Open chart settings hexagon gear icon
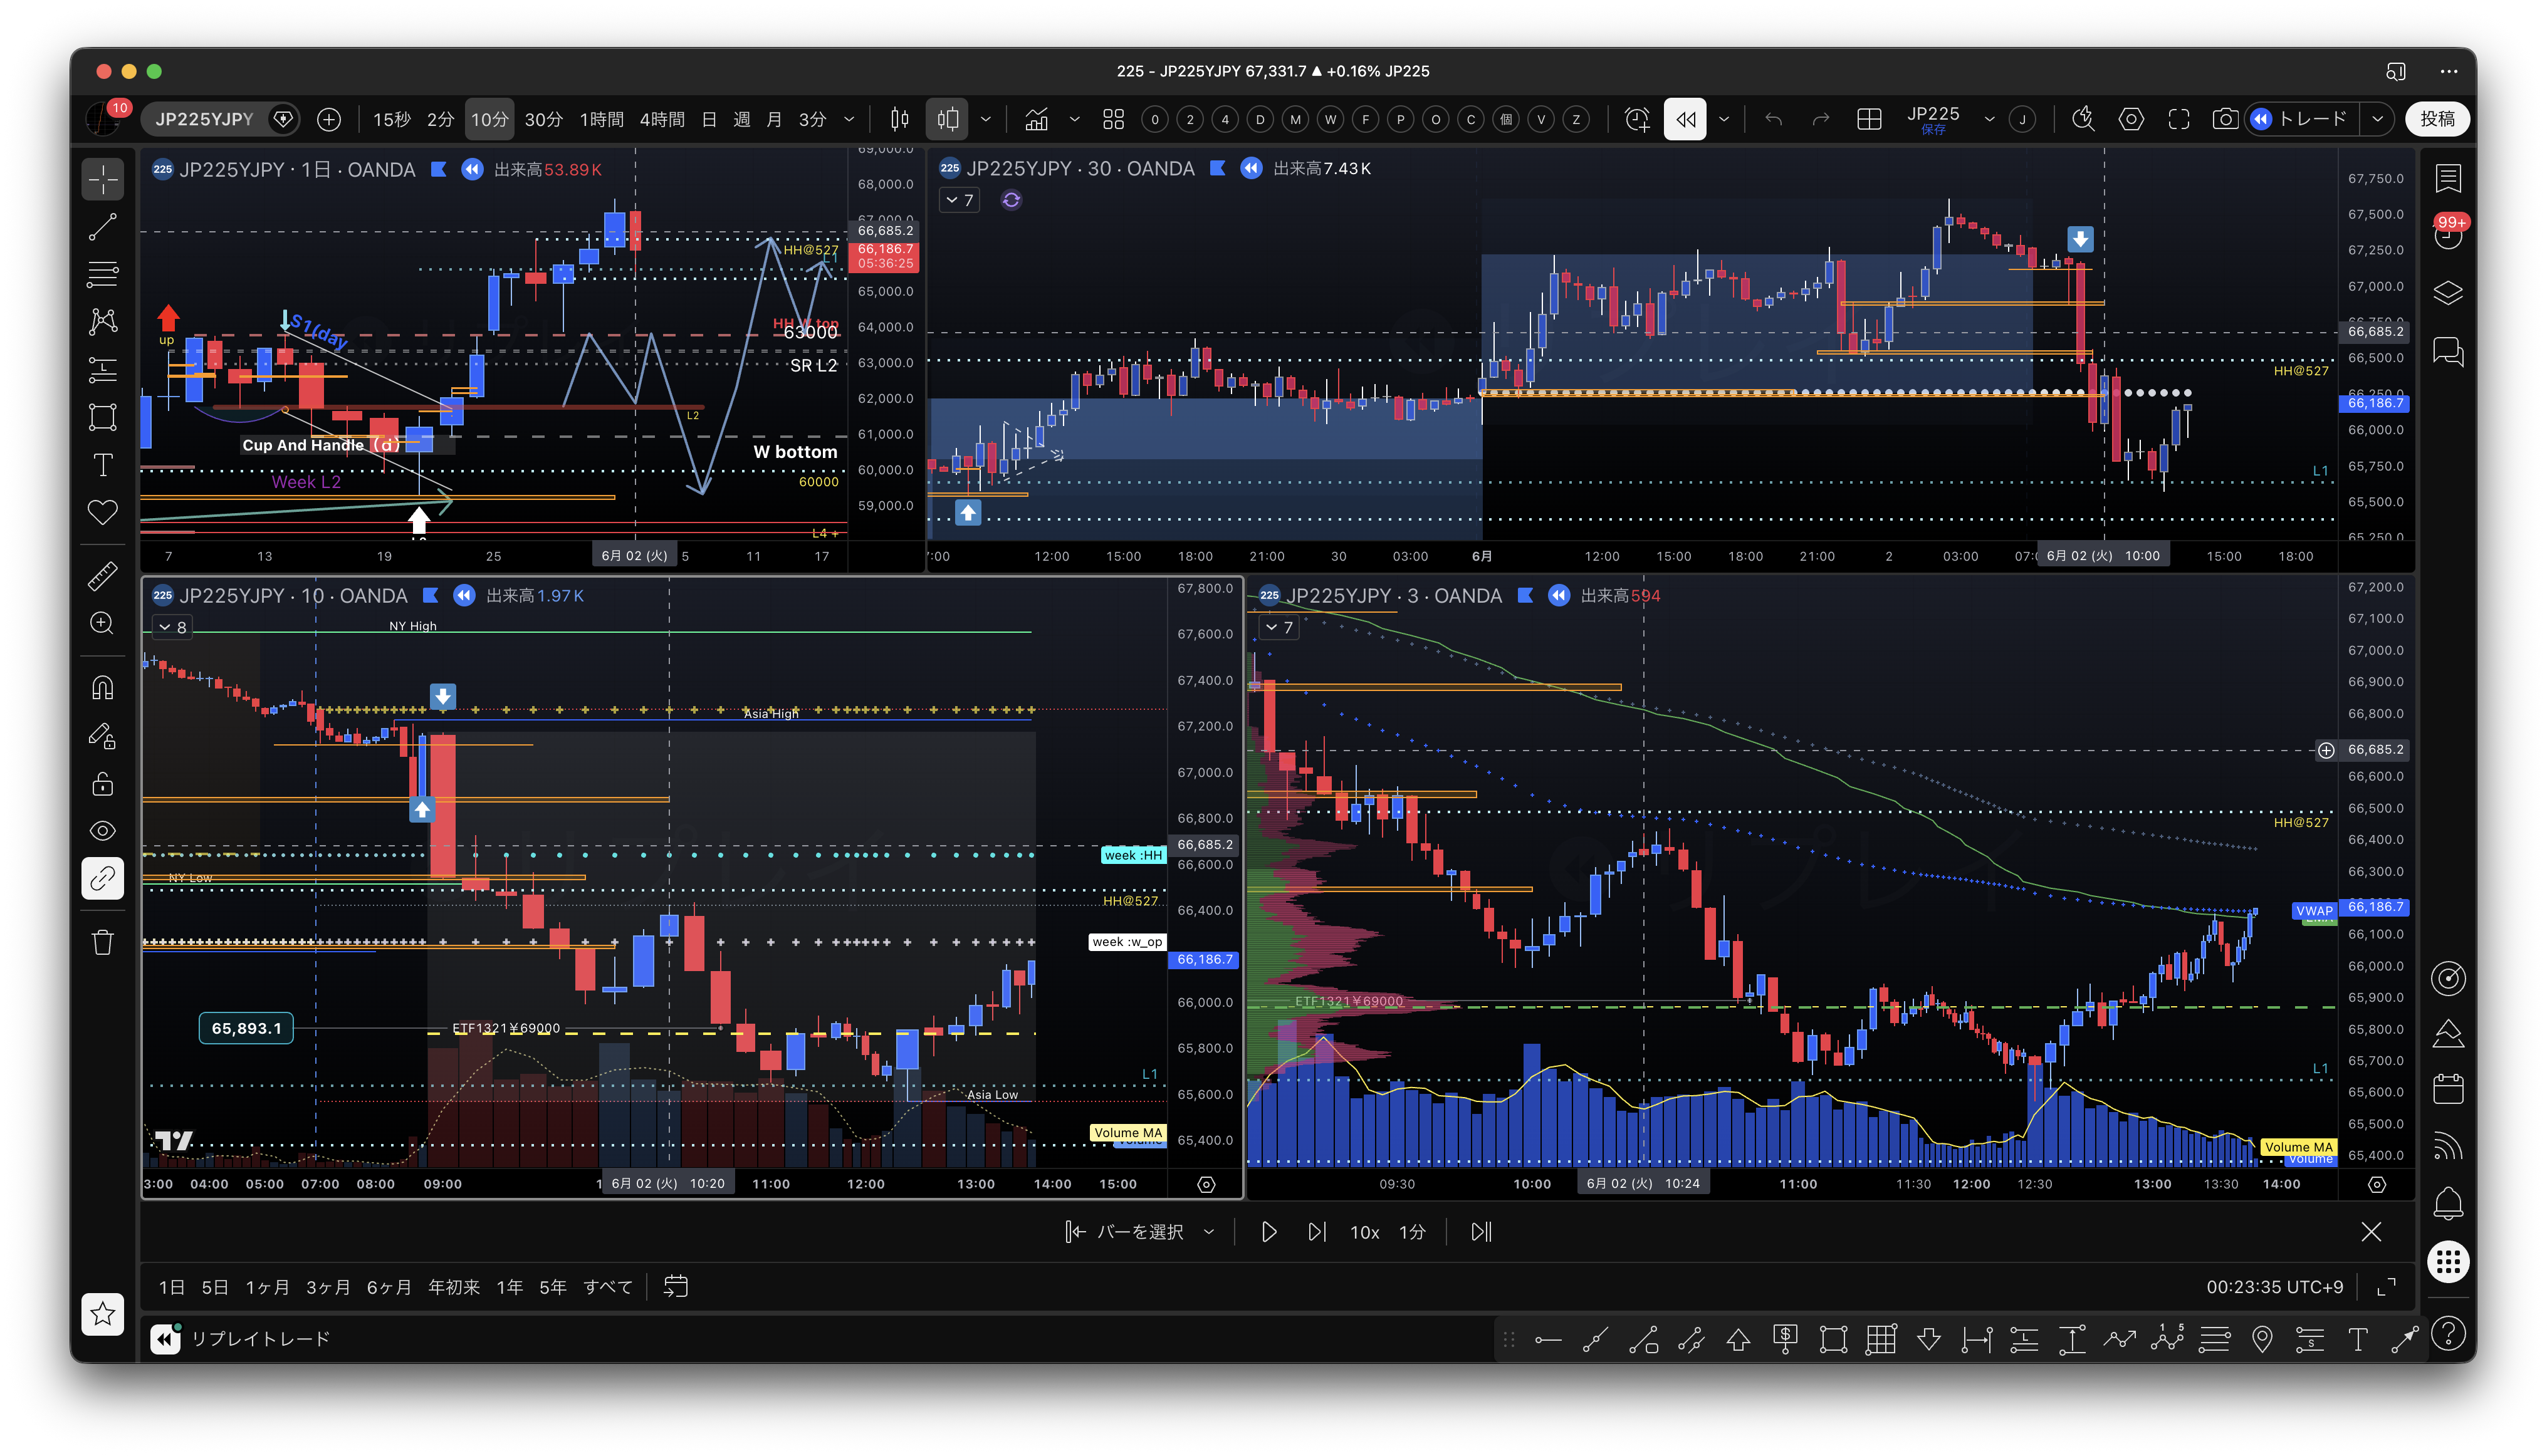2547x1456 pixels. (2131, 119)
